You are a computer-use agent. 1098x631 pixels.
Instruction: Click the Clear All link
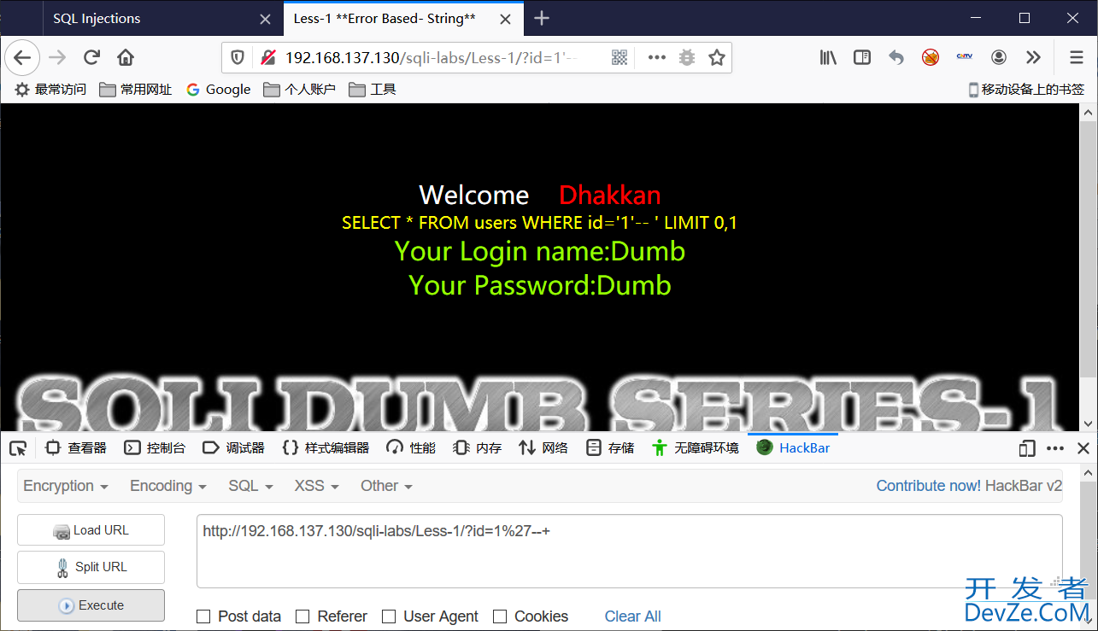tap(633, 616)
